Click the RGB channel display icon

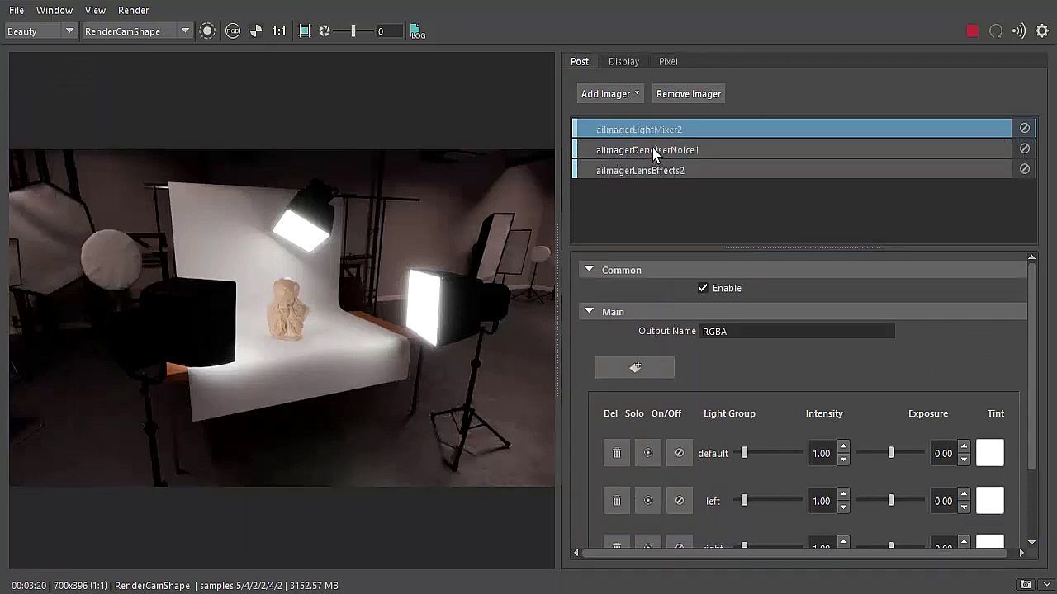(233, 31)
